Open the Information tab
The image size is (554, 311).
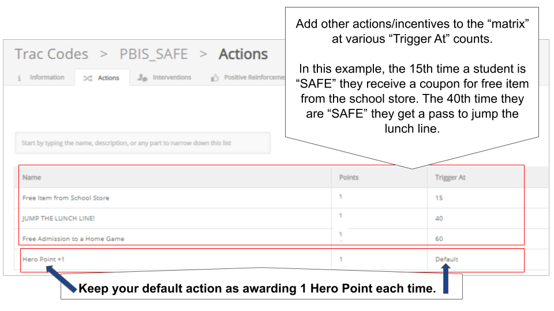pos(47,78)
